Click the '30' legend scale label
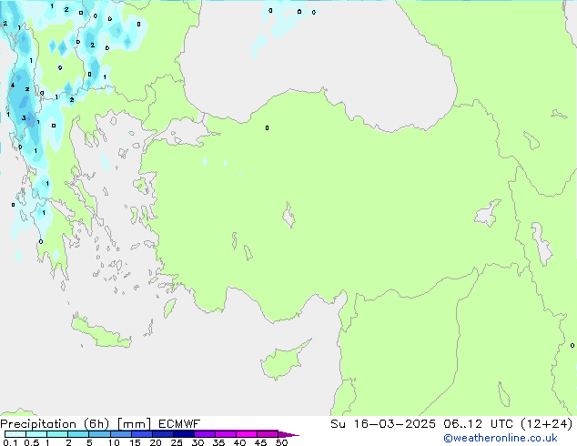The width and height of the screenshot is (577, 446). pyautogui.click(x=197, y=442)
